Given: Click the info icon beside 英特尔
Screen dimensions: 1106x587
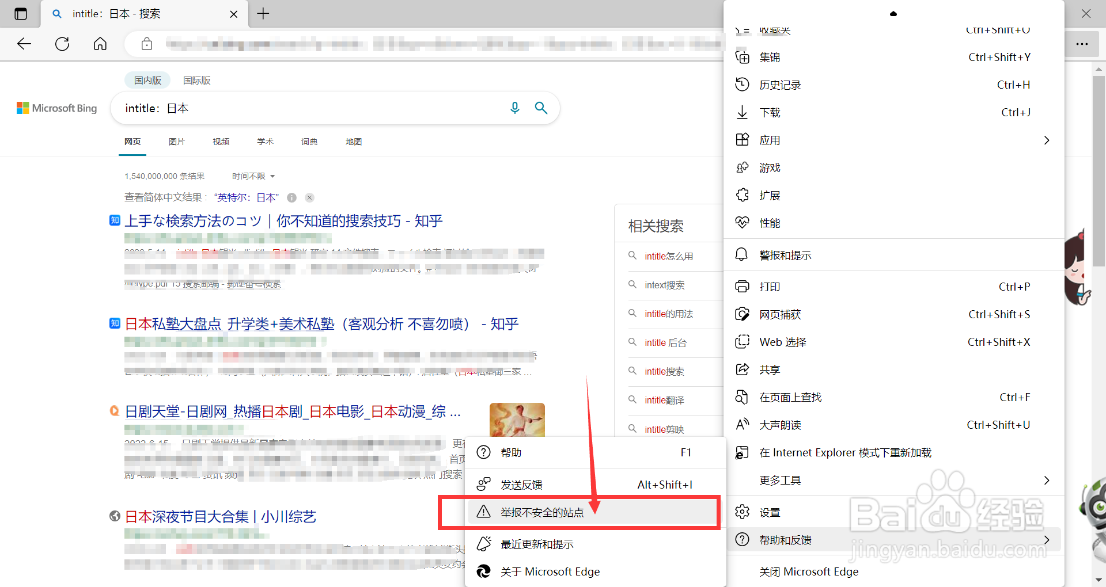Looking at the screenshot, I should pos(292,197).
